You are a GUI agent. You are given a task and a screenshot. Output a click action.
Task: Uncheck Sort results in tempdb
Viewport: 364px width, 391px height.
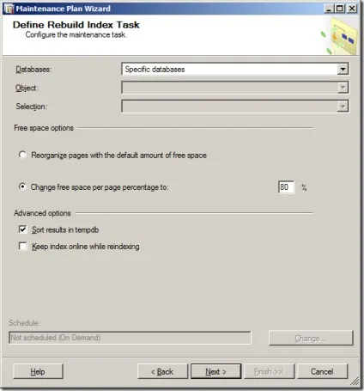[x=22, y=229]
